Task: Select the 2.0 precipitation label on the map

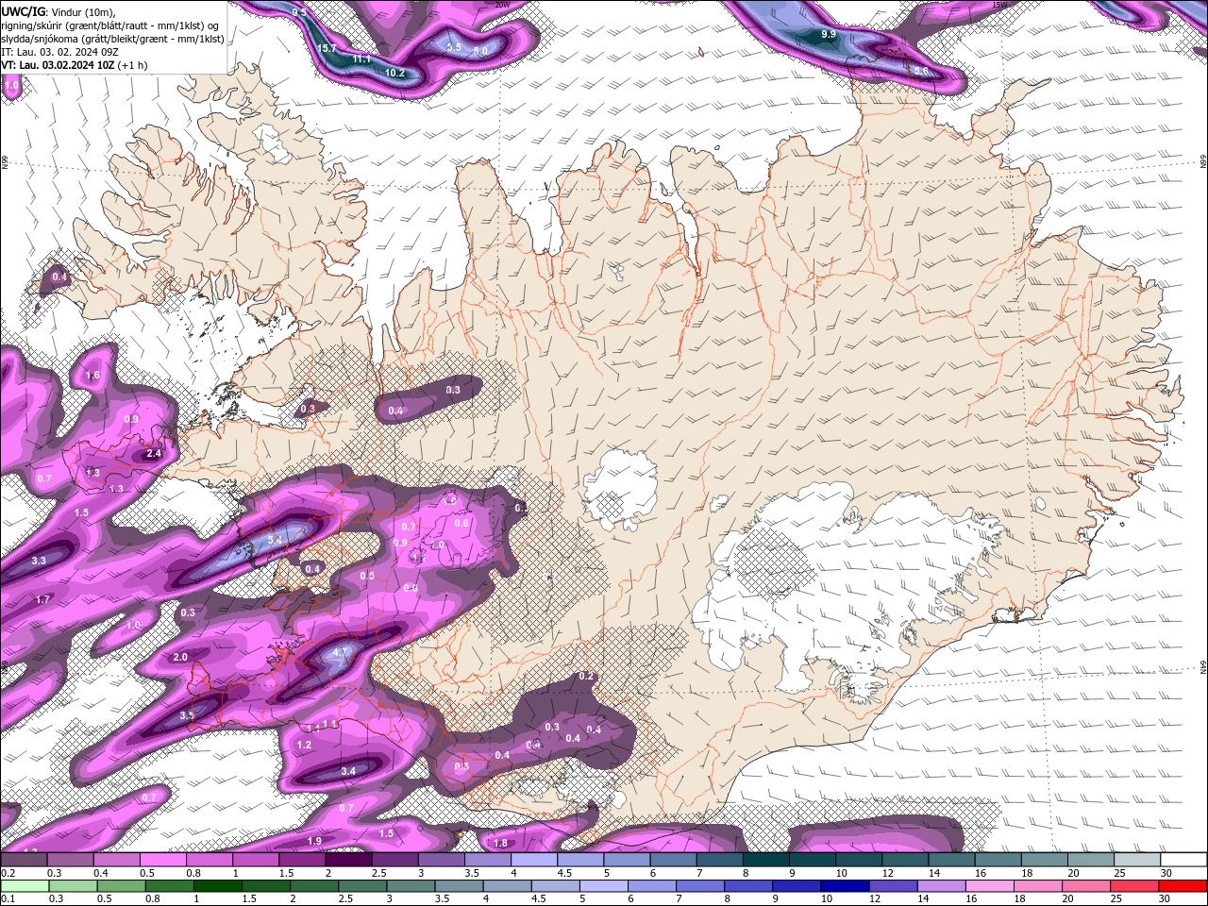Action: pos(180,658)
